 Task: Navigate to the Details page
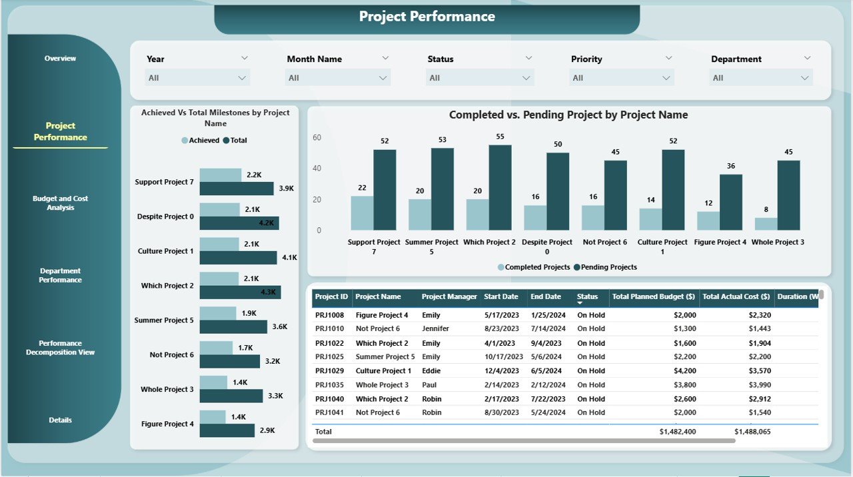60,420
